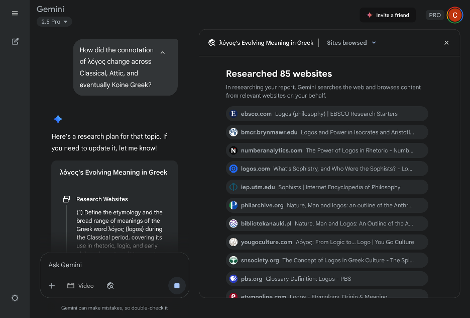
Task: Start a new chat with edit icon
Action: point(15,41)
